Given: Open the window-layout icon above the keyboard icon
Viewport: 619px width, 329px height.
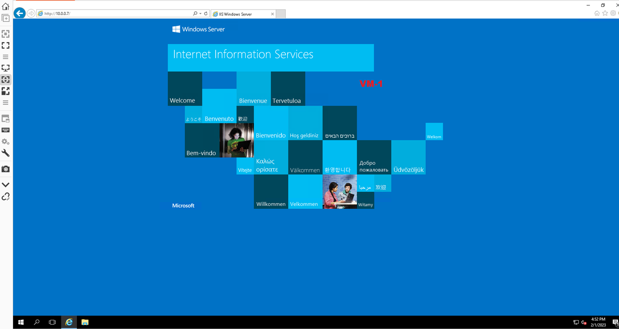Looking at the screenshot, I should (x=6, y=118).
